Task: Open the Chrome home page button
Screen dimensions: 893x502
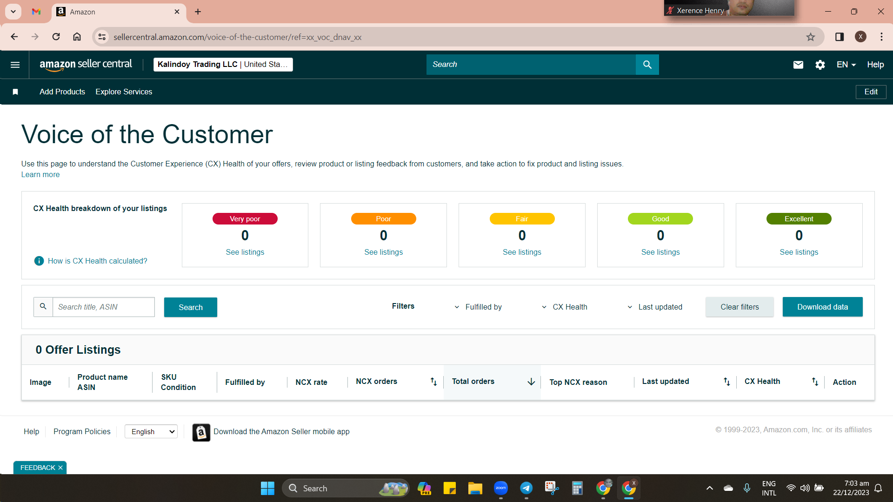Action: click(77, 37)
